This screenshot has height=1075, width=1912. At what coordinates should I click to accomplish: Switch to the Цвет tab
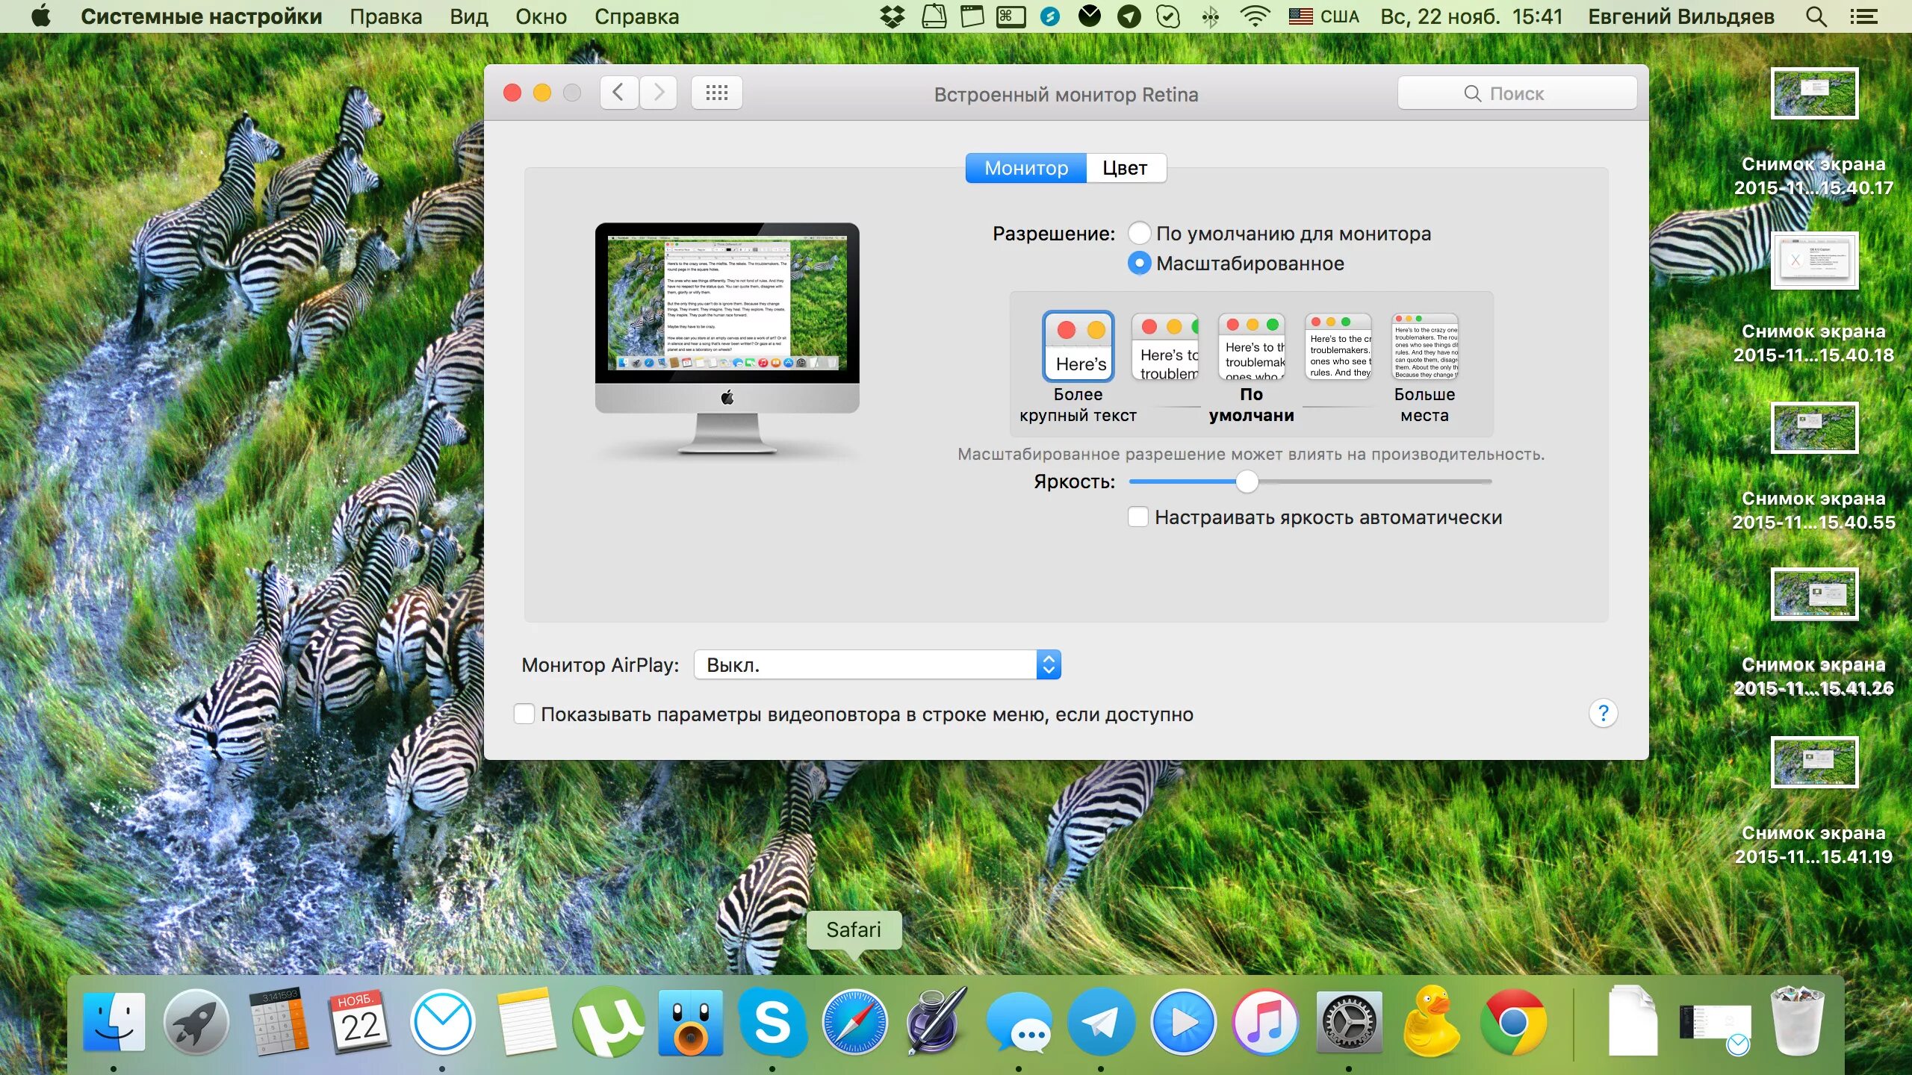(x=1125, y=168)
